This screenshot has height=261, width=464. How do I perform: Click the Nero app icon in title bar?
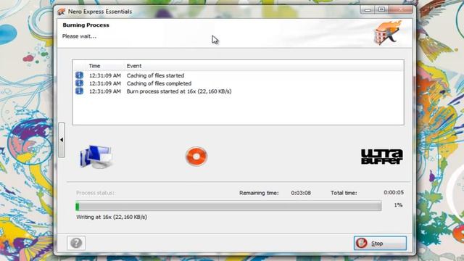click(x=62, y=12)
